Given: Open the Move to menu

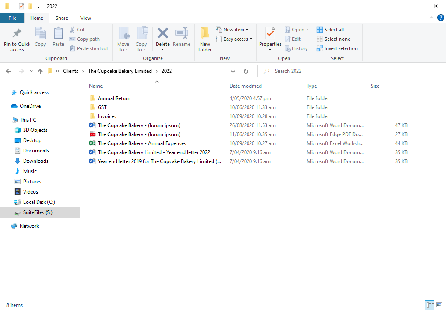Looking at the screenshot, I should coord(123,39).
